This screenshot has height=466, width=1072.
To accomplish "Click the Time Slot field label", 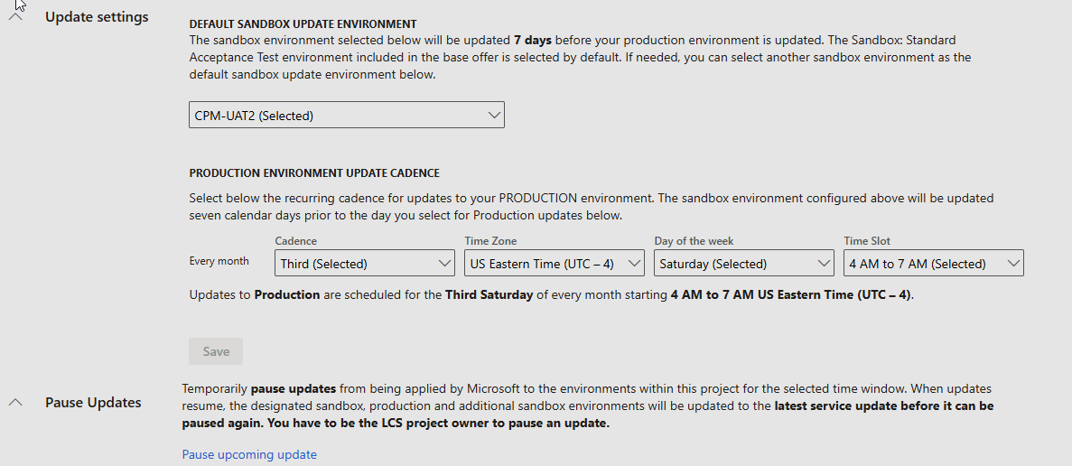I will [x=867, y=241].
